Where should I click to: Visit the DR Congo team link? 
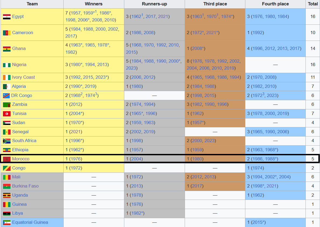coord(22,95)
